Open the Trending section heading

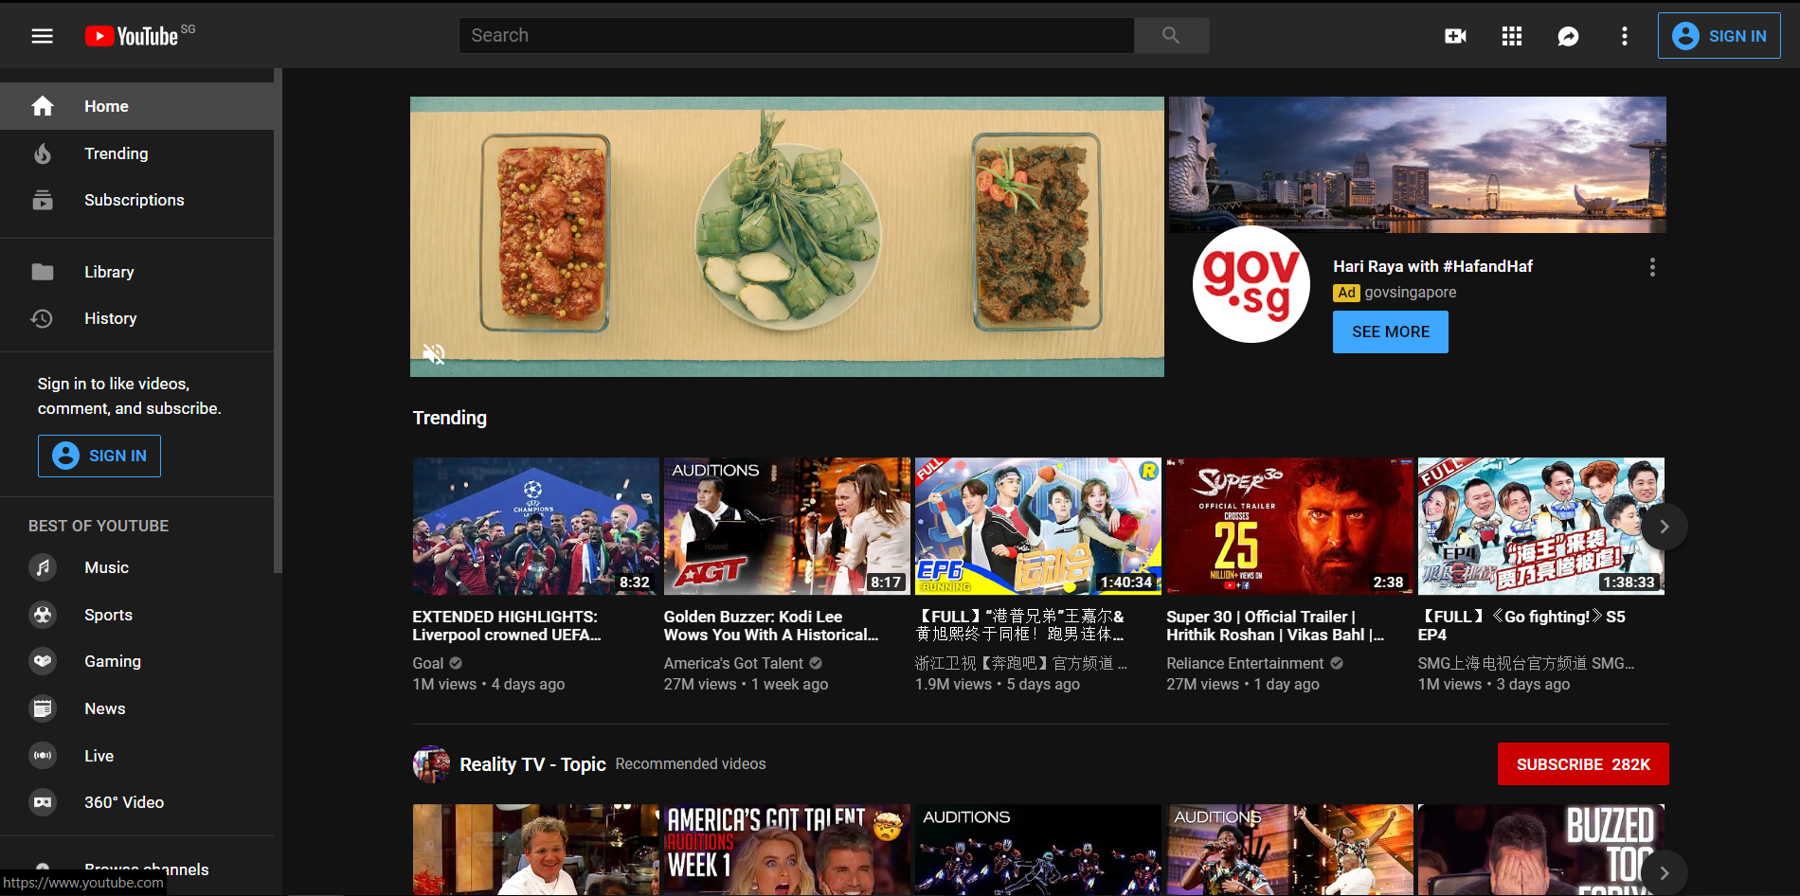coord(449,418)
